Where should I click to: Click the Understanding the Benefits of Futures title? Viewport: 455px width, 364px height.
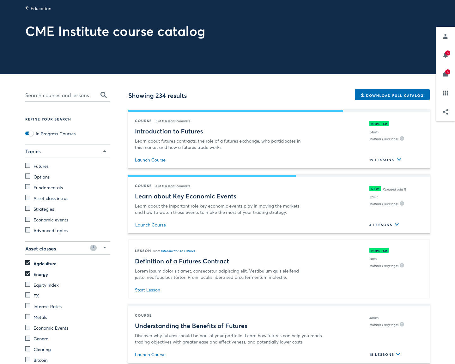pyautogui.click(x=191, y=326)
